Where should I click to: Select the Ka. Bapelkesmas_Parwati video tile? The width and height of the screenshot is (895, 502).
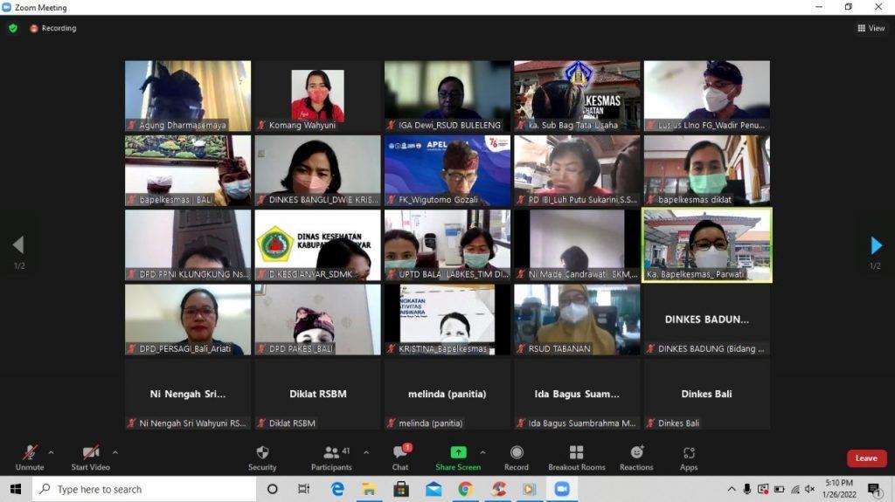pyautogui.click(x=707, y=244)
